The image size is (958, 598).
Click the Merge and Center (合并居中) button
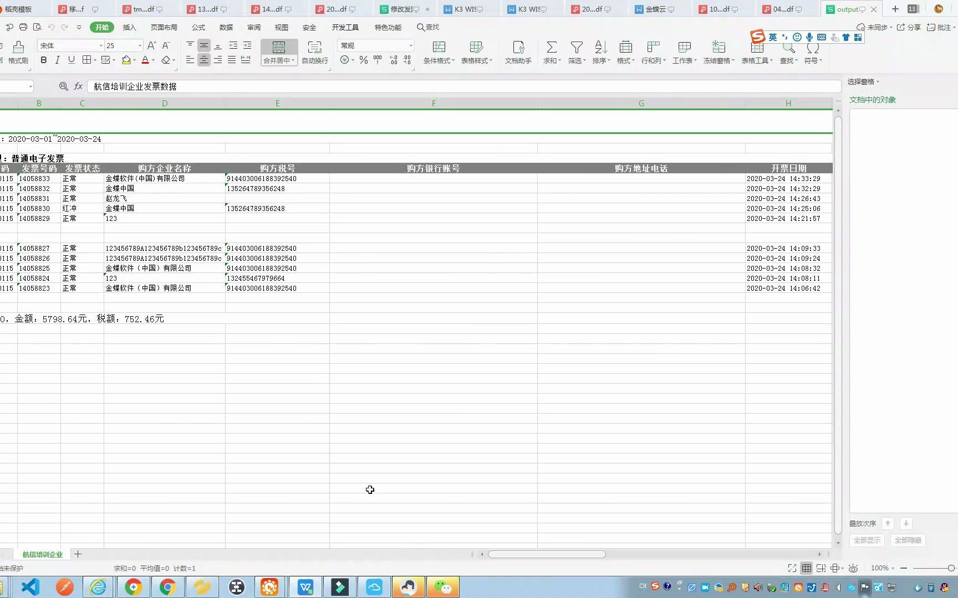point(279,53)
